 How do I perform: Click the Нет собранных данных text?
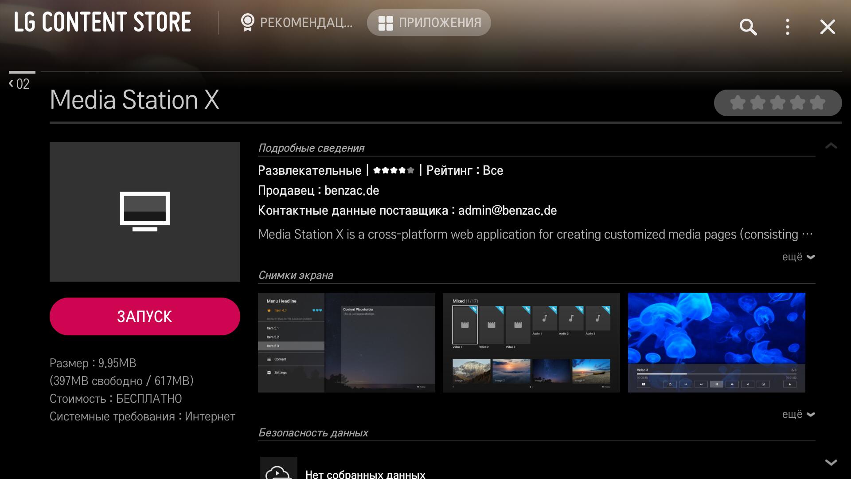click(x=365, y=474)
